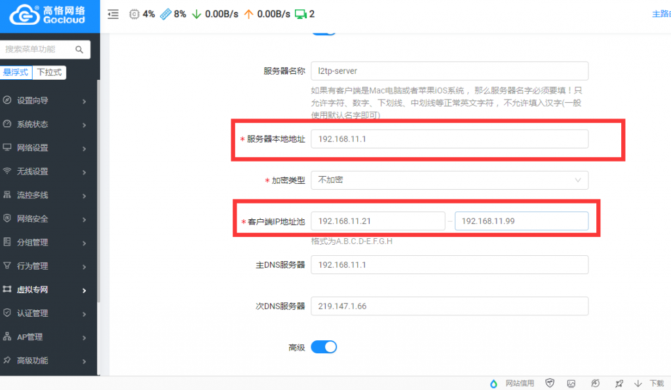This screenshot has width=671, height=390.
Task: Switch to 下拉式 menu mode tab
Action: click(49, 72)
